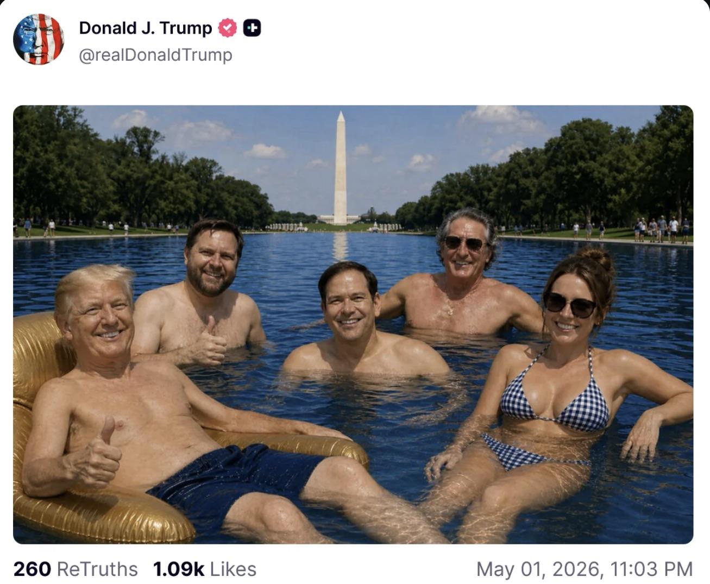View the 1.09k Likes list
The width and height of the screenshot is (710, 584).
205,569
